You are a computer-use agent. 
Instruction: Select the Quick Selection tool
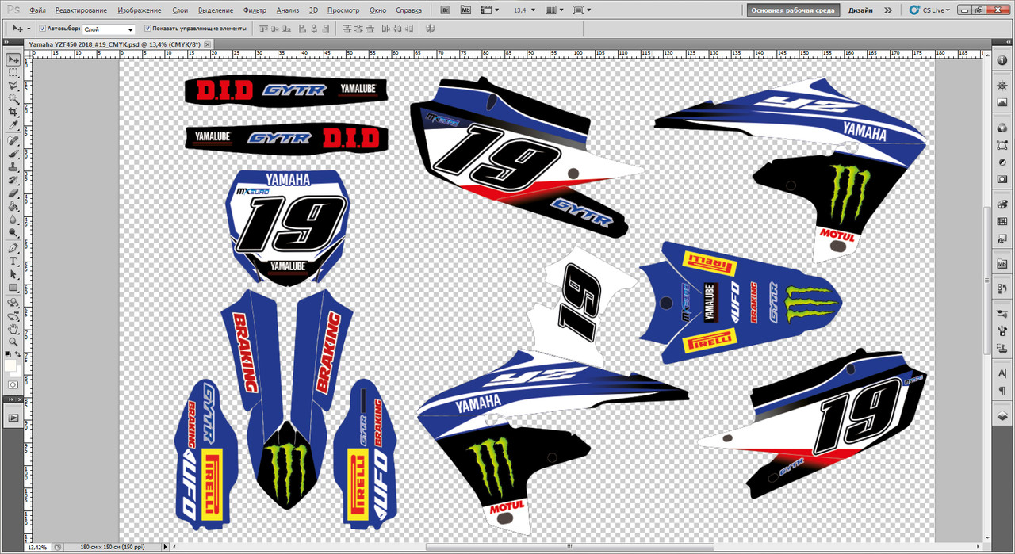pyautogui.click(x=13, y=99)
